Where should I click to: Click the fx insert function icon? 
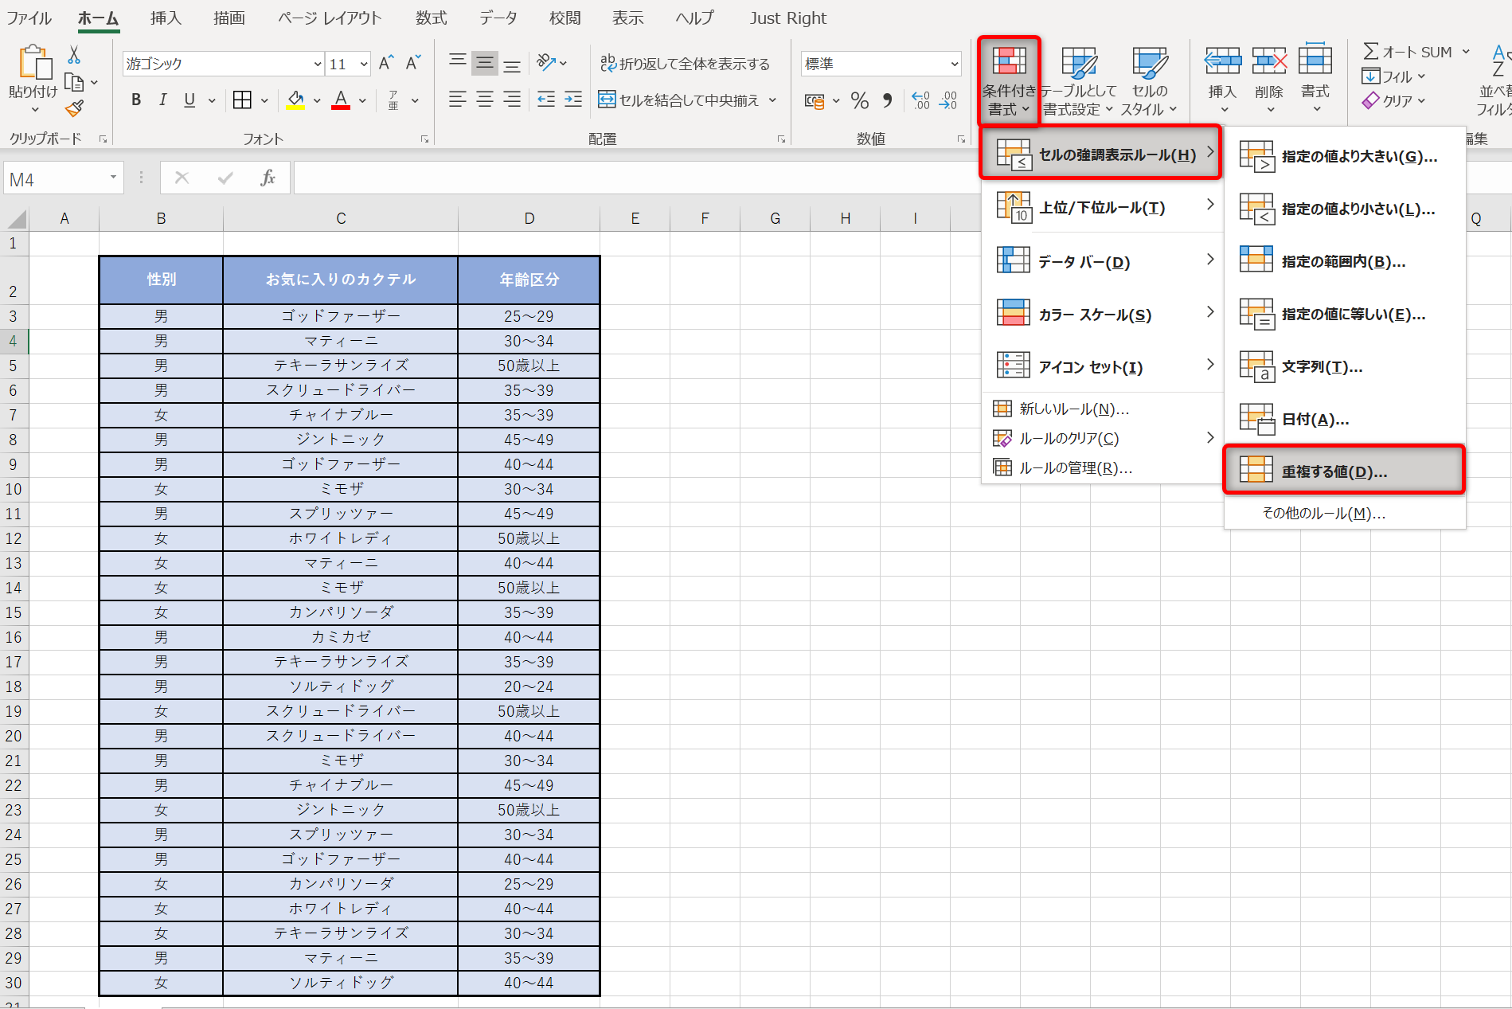(x=268, y=178)
